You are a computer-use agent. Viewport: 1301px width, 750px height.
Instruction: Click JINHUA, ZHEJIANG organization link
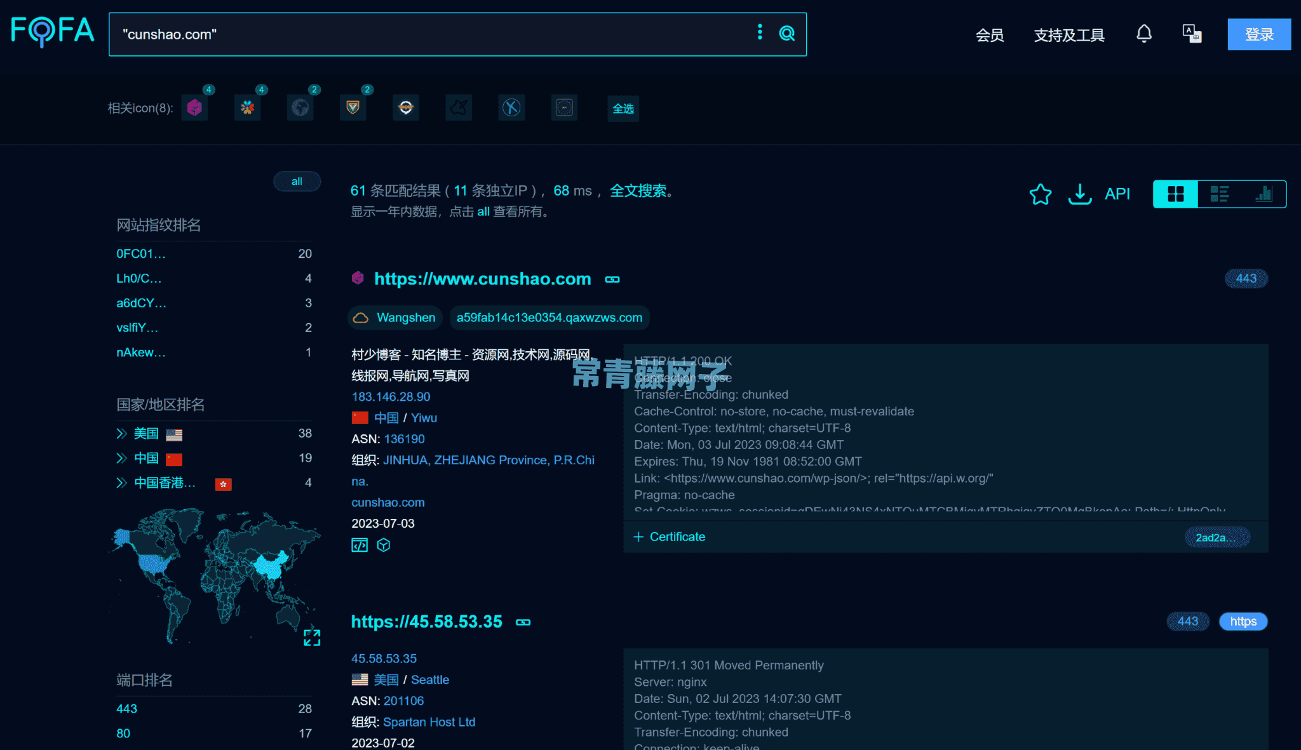click(473, 471)
